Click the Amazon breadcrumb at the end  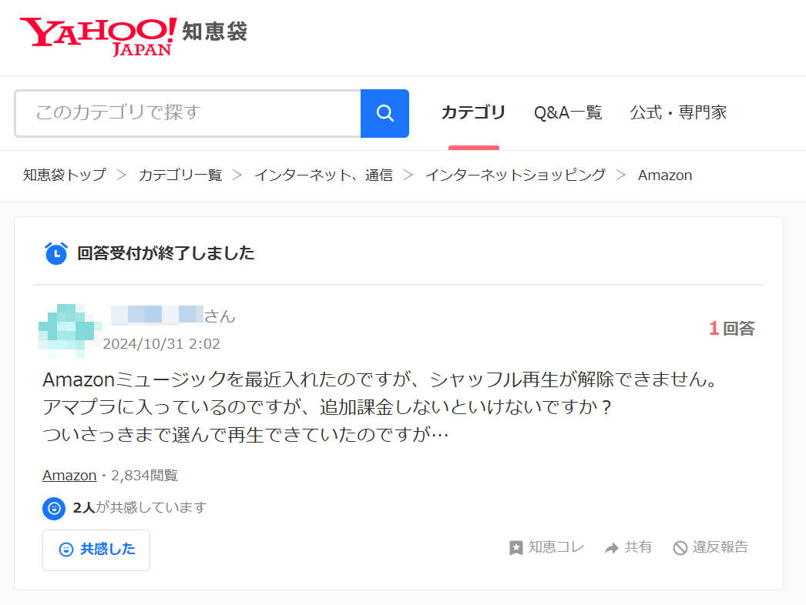[x=664, y=175]
